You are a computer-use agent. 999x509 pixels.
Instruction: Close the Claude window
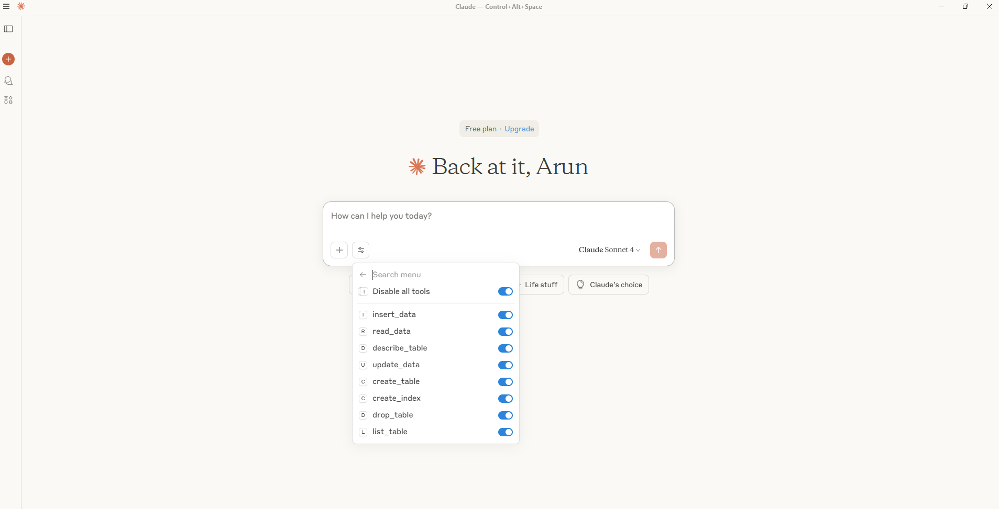pos(990,6)
